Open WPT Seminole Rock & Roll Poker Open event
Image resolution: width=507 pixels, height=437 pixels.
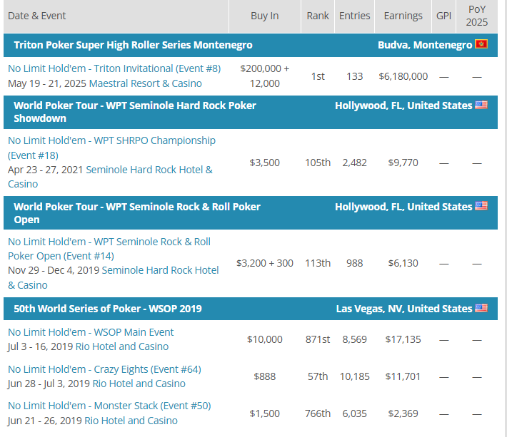tap(109, 249)
